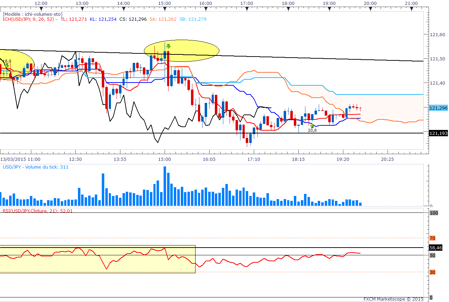
Task: Click the black triangle marker at 19:00
Action: click(329, 7)
